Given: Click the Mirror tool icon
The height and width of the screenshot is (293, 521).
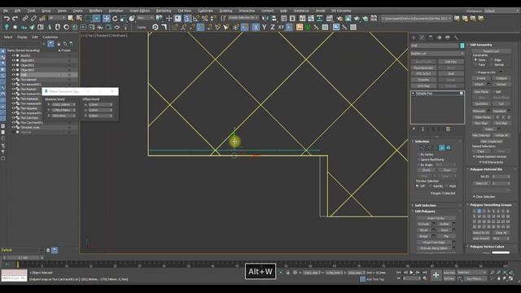Looking at the screenshot, I should pos(265,18).
